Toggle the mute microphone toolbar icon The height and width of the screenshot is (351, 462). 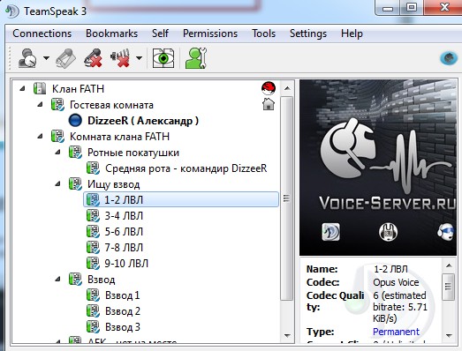click(x=94, y=58)
